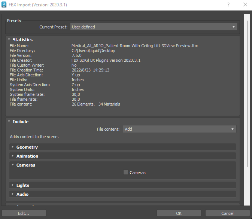Click the File Version value 7.5.0
252x219 pixels.
[x=76, y=55]
